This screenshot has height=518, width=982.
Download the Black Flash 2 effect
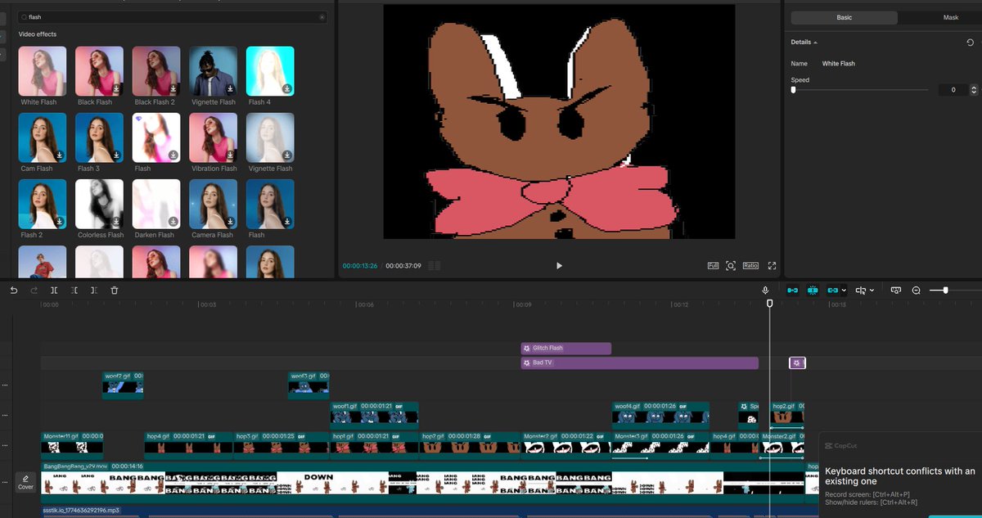coord(173,88)
